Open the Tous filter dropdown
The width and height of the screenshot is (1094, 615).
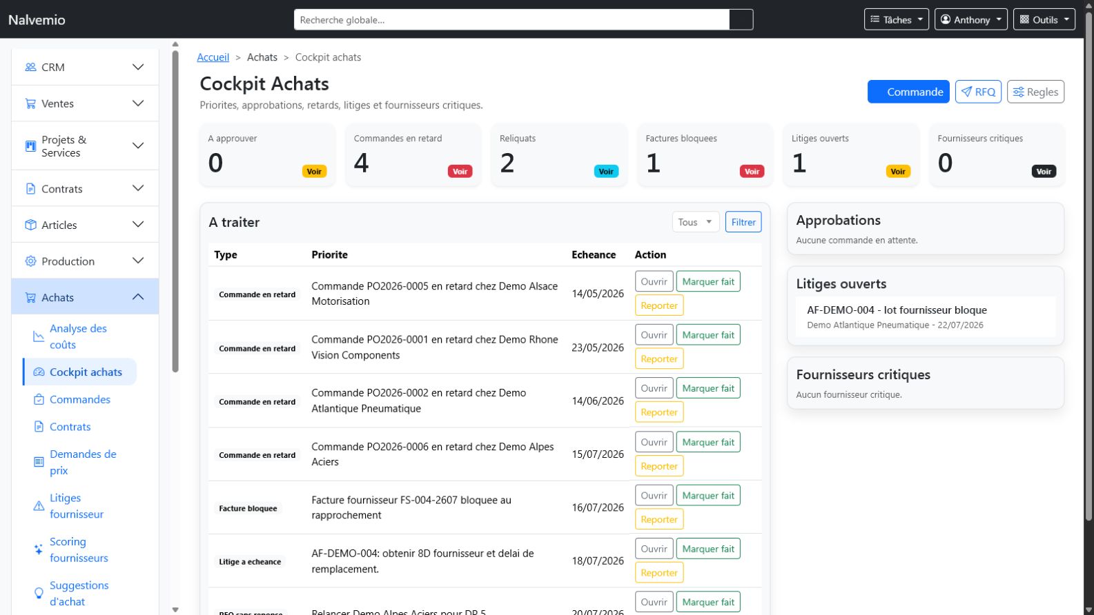tap(696, 222)
